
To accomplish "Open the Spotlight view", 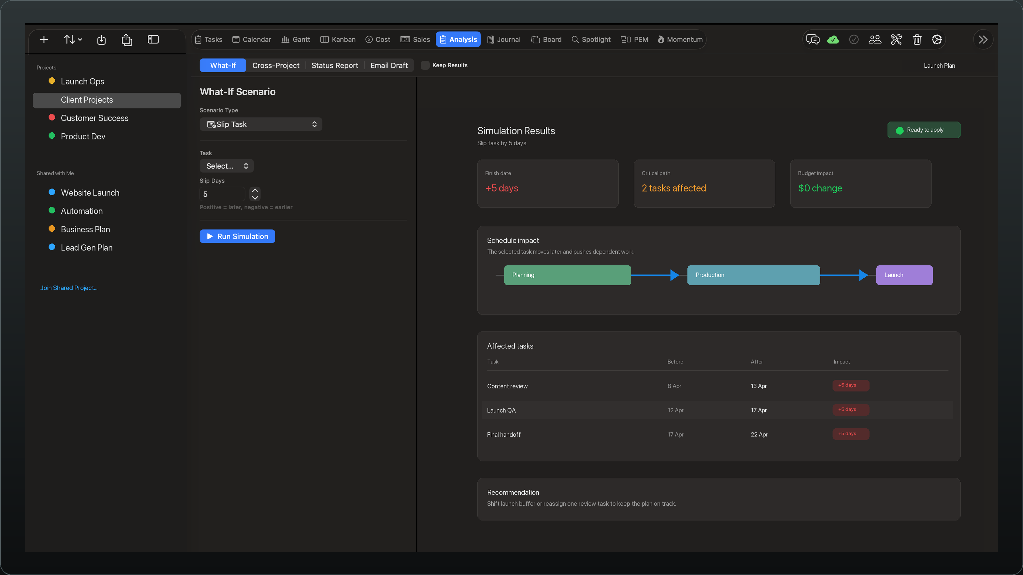I will point(591,40).
